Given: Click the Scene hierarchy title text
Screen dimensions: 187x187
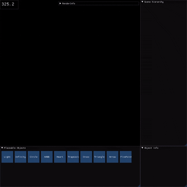Looking at the screenshot, I should (154, 2).
